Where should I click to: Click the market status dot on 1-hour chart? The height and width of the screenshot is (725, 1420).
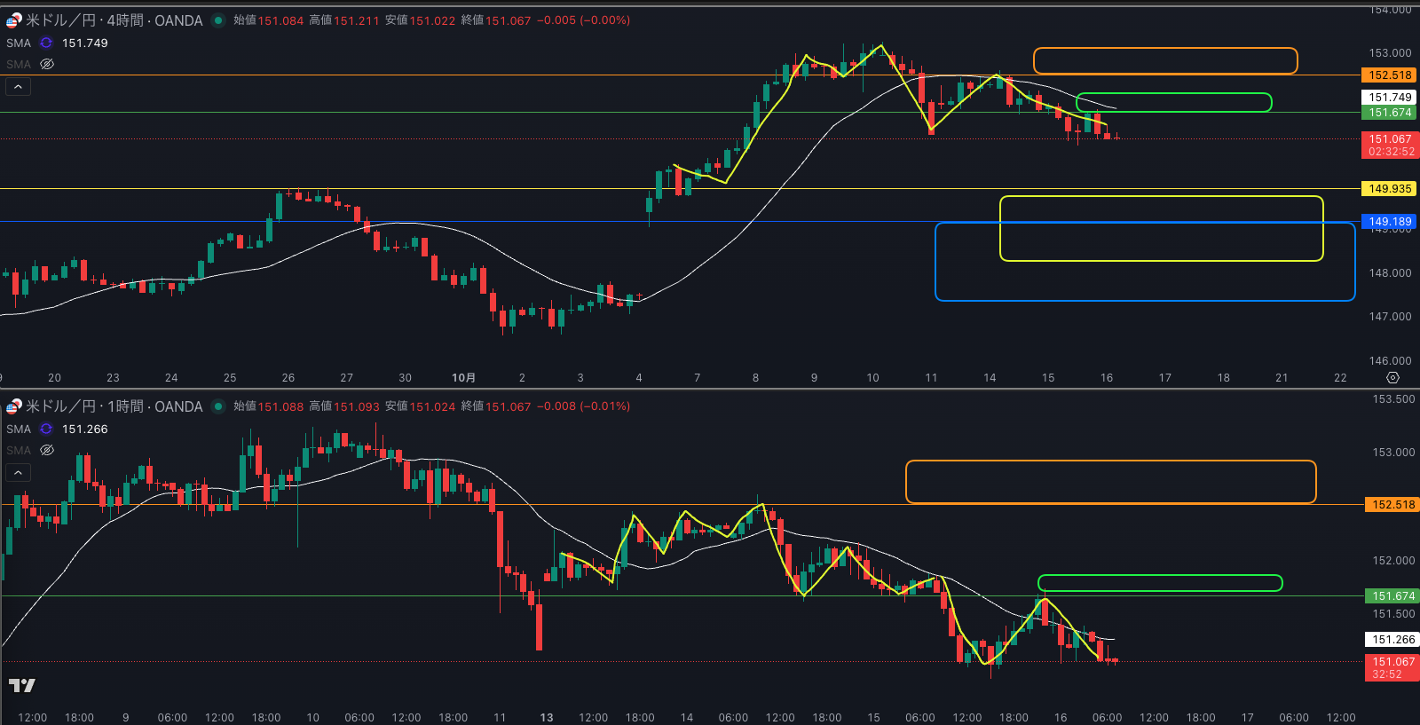[x=218, y=406]
